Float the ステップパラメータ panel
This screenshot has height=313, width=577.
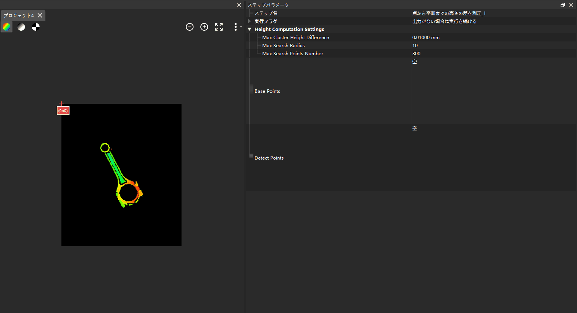[563, 5]
